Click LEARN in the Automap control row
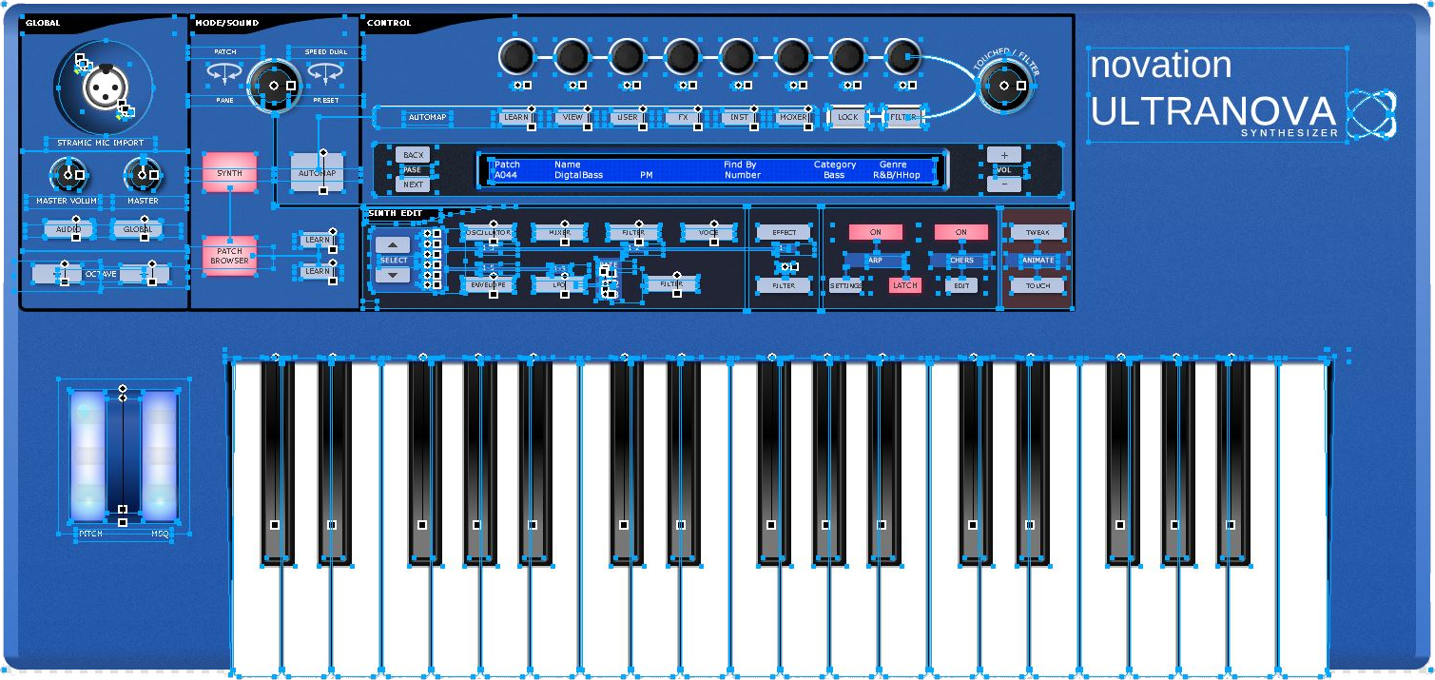The image size is (1435, 680). (515, 117)
